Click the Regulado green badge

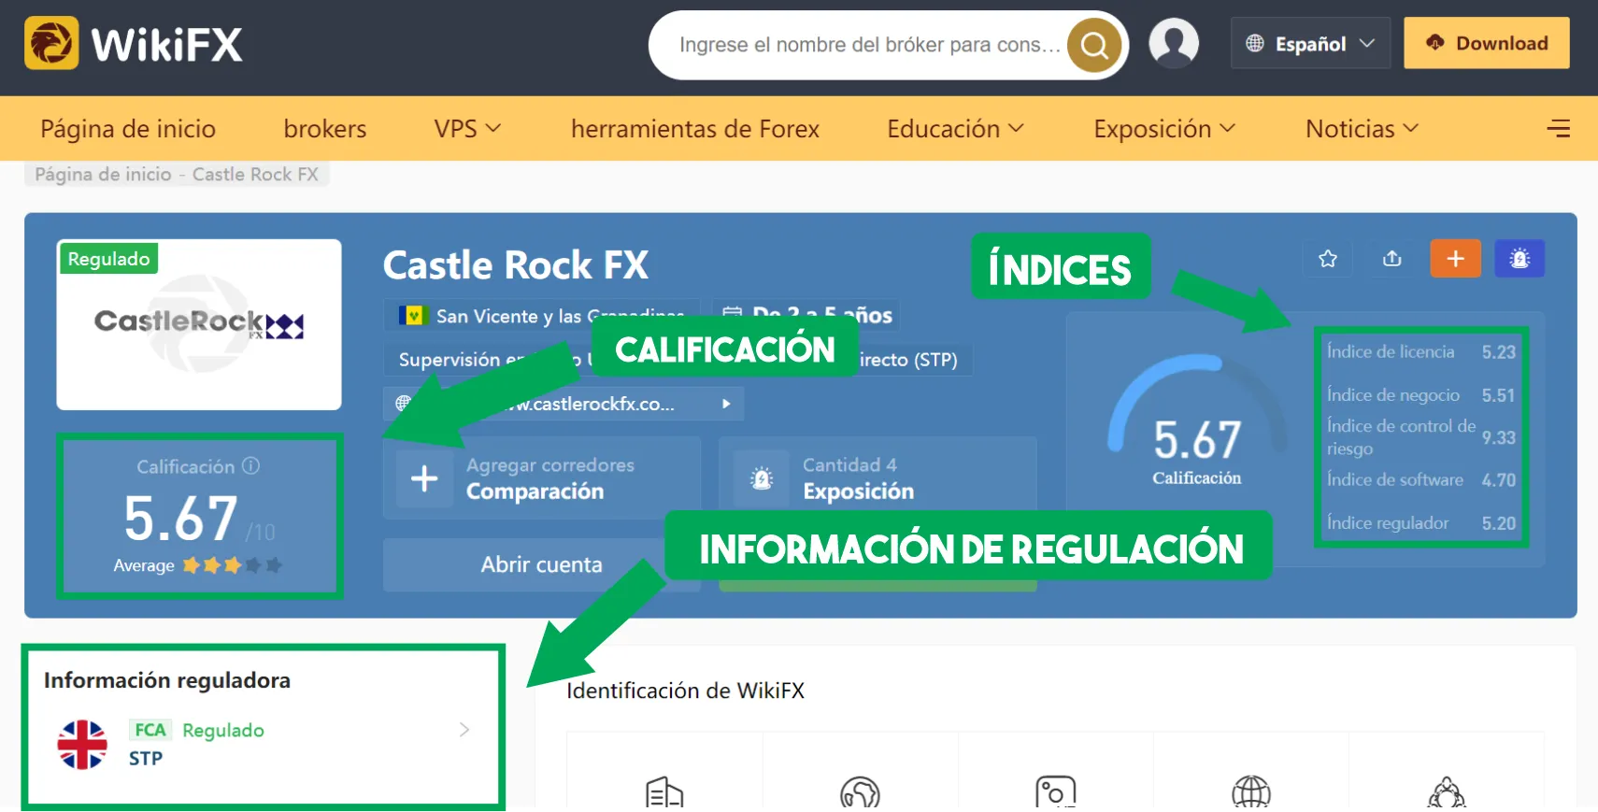point(108,259)
